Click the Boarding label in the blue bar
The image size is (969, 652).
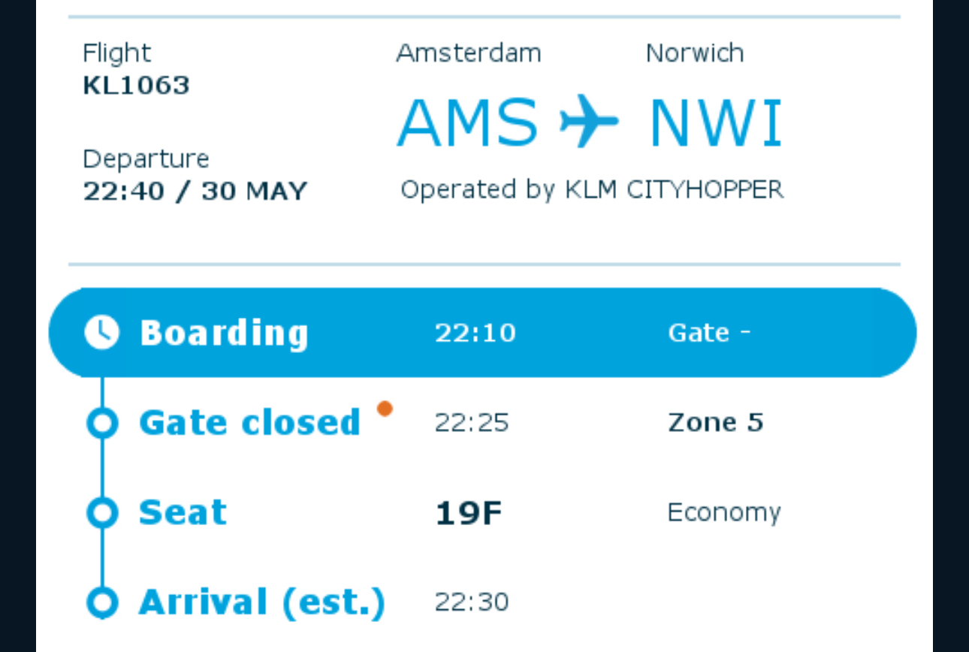point(224,333)
